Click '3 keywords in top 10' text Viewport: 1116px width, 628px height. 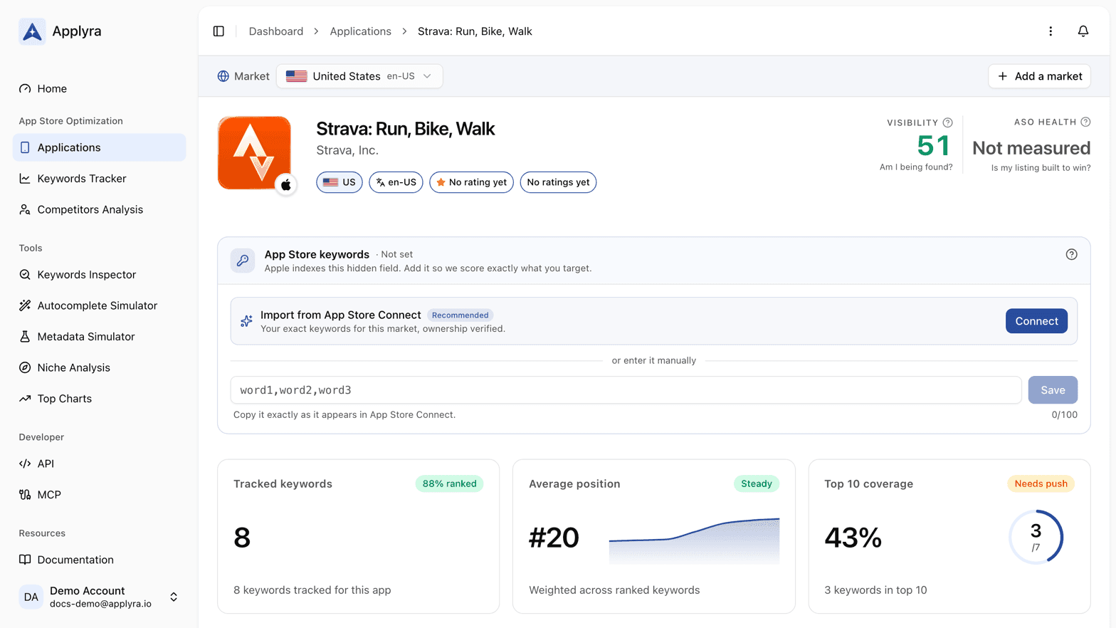(875, 590)
